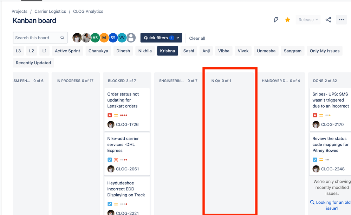Click highest priority icon on CLOG-2061
The image size is (351, 215).
click(x=116, y=160)
